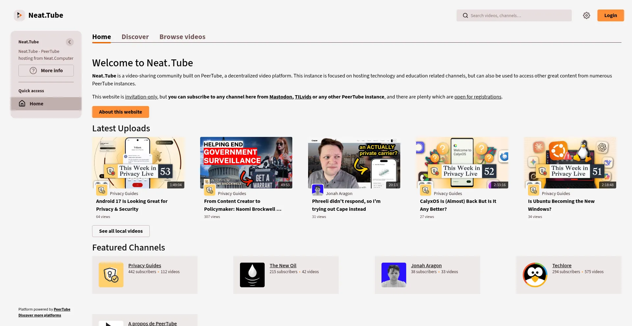Open the TILvids link
Viewport: 632px width, 326px height.
coord(303,97)
